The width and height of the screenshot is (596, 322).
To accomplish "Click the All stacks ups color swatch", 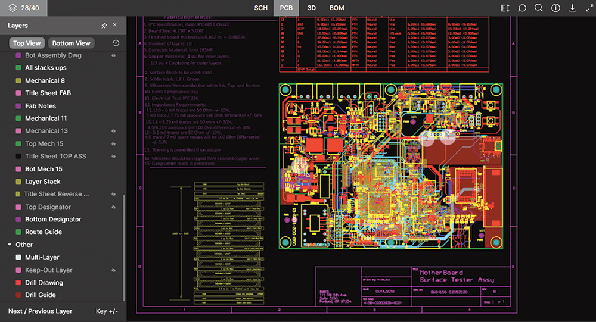I will [x=18, y=68].
